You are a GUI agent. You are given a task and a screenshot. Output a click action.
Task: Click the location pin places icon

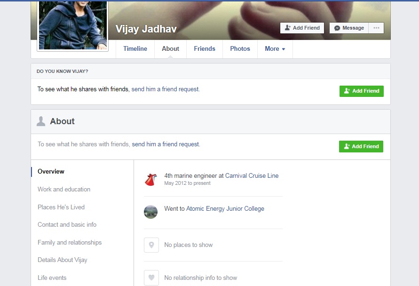click(x=151, y=245)
